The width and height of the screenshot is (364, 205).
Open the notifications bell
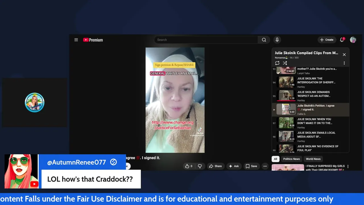point(342,40)
